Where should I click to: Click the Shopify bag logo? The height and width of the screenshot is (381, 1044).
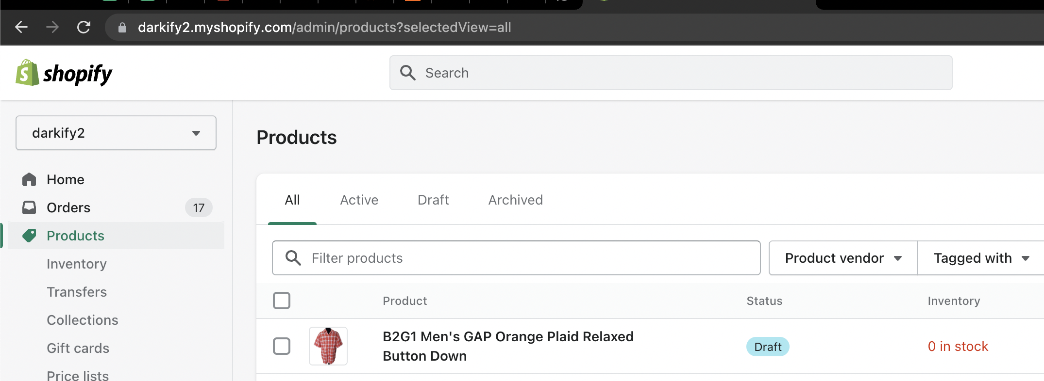click(x=27, y=73)
